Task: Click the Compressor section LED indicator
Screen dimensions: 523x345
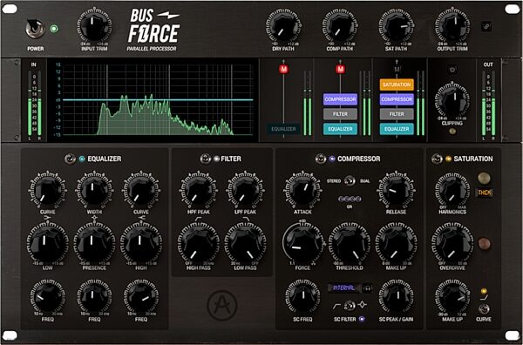Action: click(x=332, y=159)
